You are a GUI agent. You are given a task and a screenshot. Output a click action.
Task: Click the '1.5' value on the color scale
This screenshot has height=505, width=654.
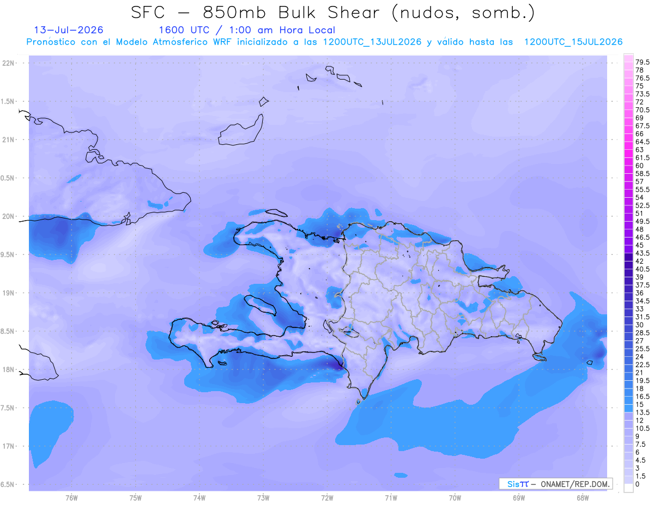click(x=641, y=476)
